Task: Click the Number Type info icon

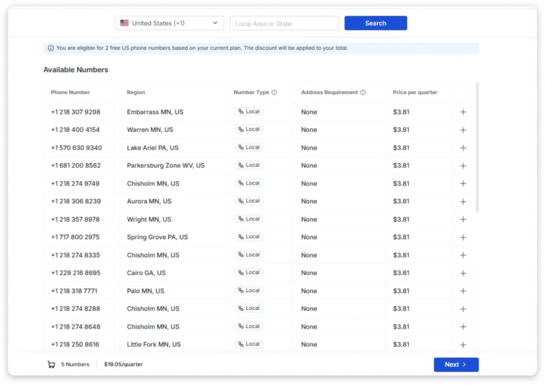Action: coord(274,93)
